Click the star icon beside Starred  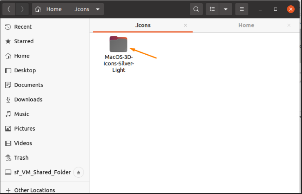coord(8,41)
